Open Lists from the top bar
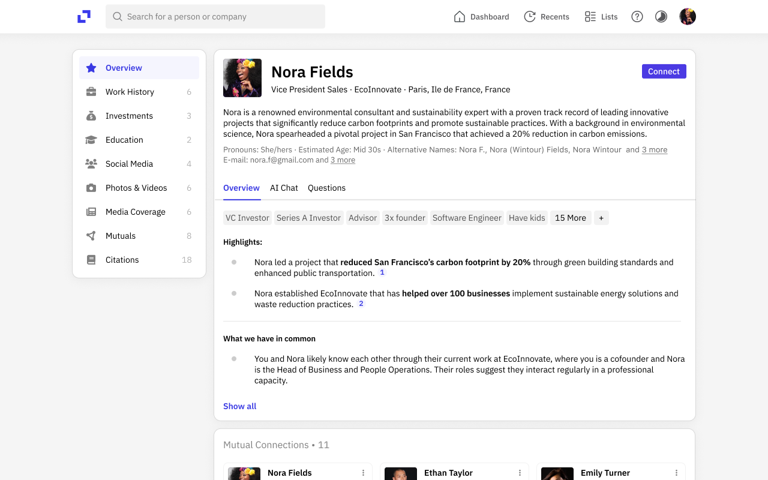The width and height of the screenshot is (768, 480). [x=601, y=17]
